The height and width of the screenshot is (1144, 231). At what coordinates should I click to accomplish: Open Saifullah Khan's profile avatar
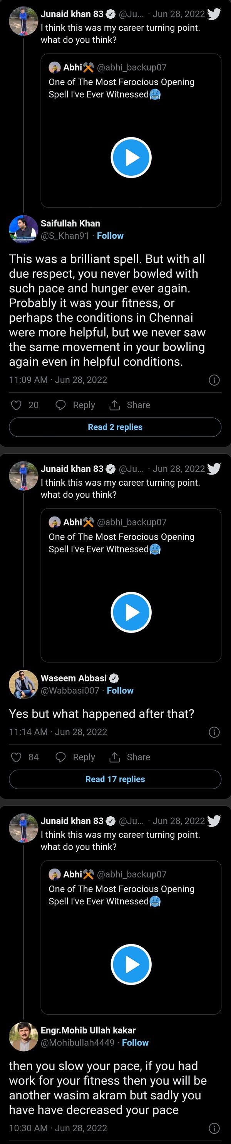pyautogui.click(x=23, y=230)
